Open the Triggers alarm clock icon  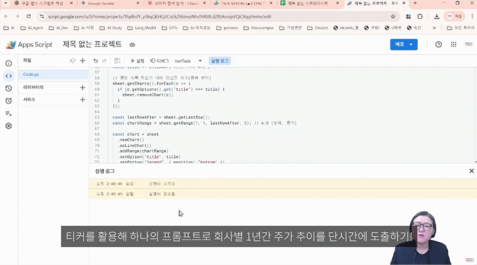click(8, 101)
